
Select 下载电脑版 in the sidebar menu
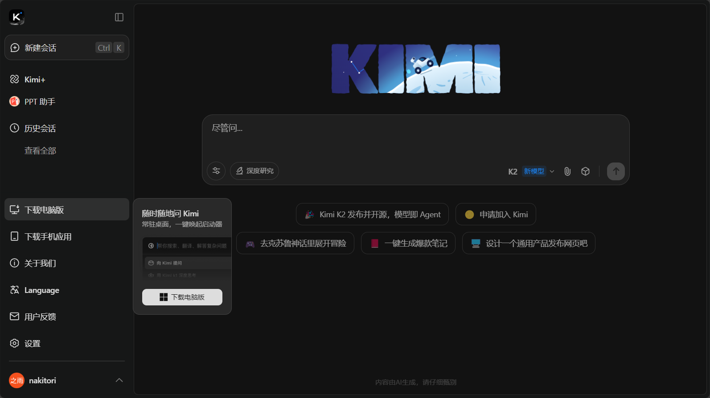tap(67, 209)
